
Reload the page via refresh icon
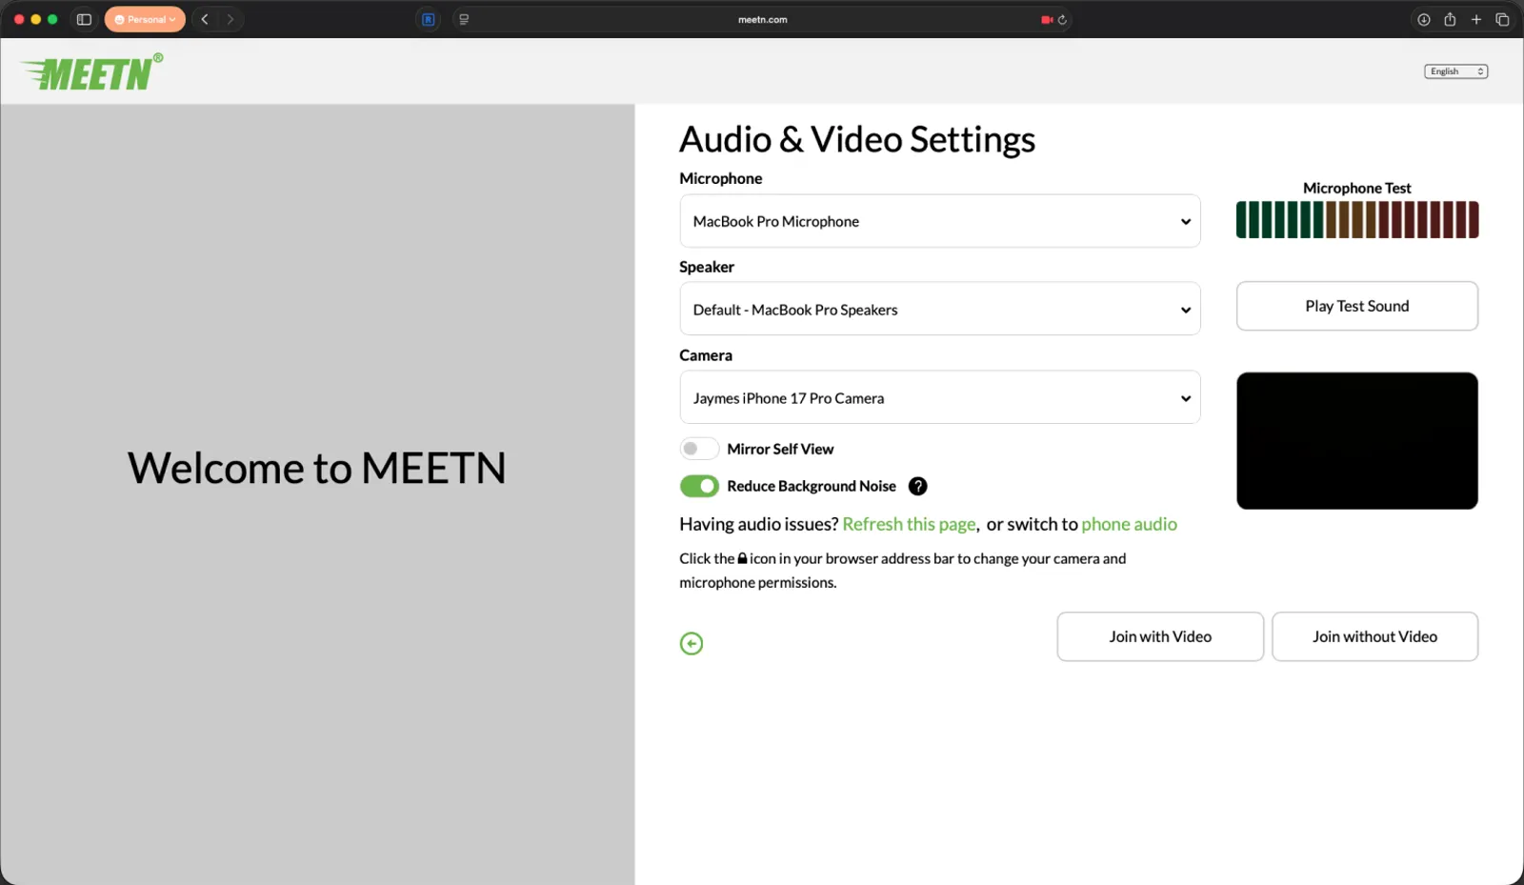point(1062,19)
